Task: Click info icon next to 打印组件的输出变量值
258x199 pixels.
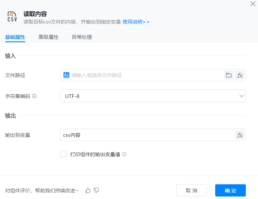Action: click(x=124, y=154)
